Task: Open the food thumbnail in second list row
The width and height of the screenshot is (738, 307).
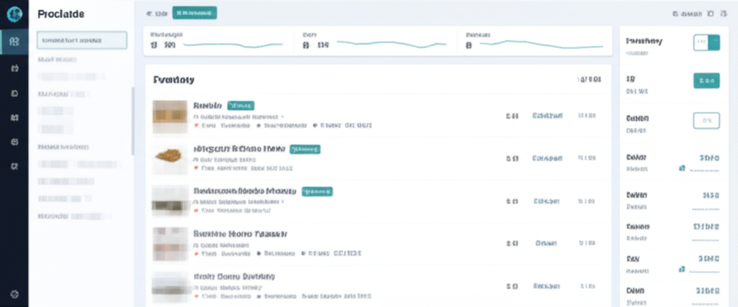Action: click(169, 155)
